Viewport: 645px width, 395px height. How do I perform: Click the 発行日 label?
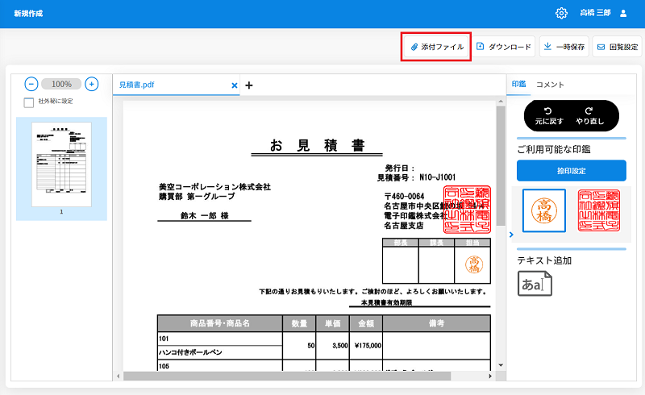(399, 168)
